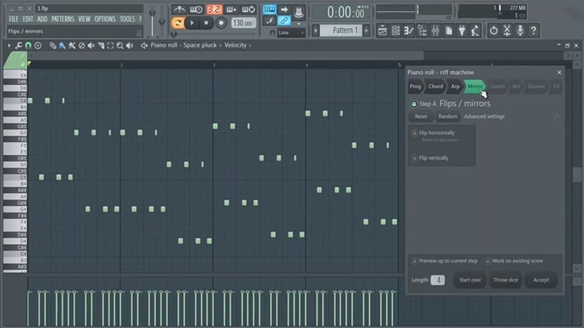Select the zoom tool in piano roll
Viewport: 584px width, 328px height.
(120, 45)
